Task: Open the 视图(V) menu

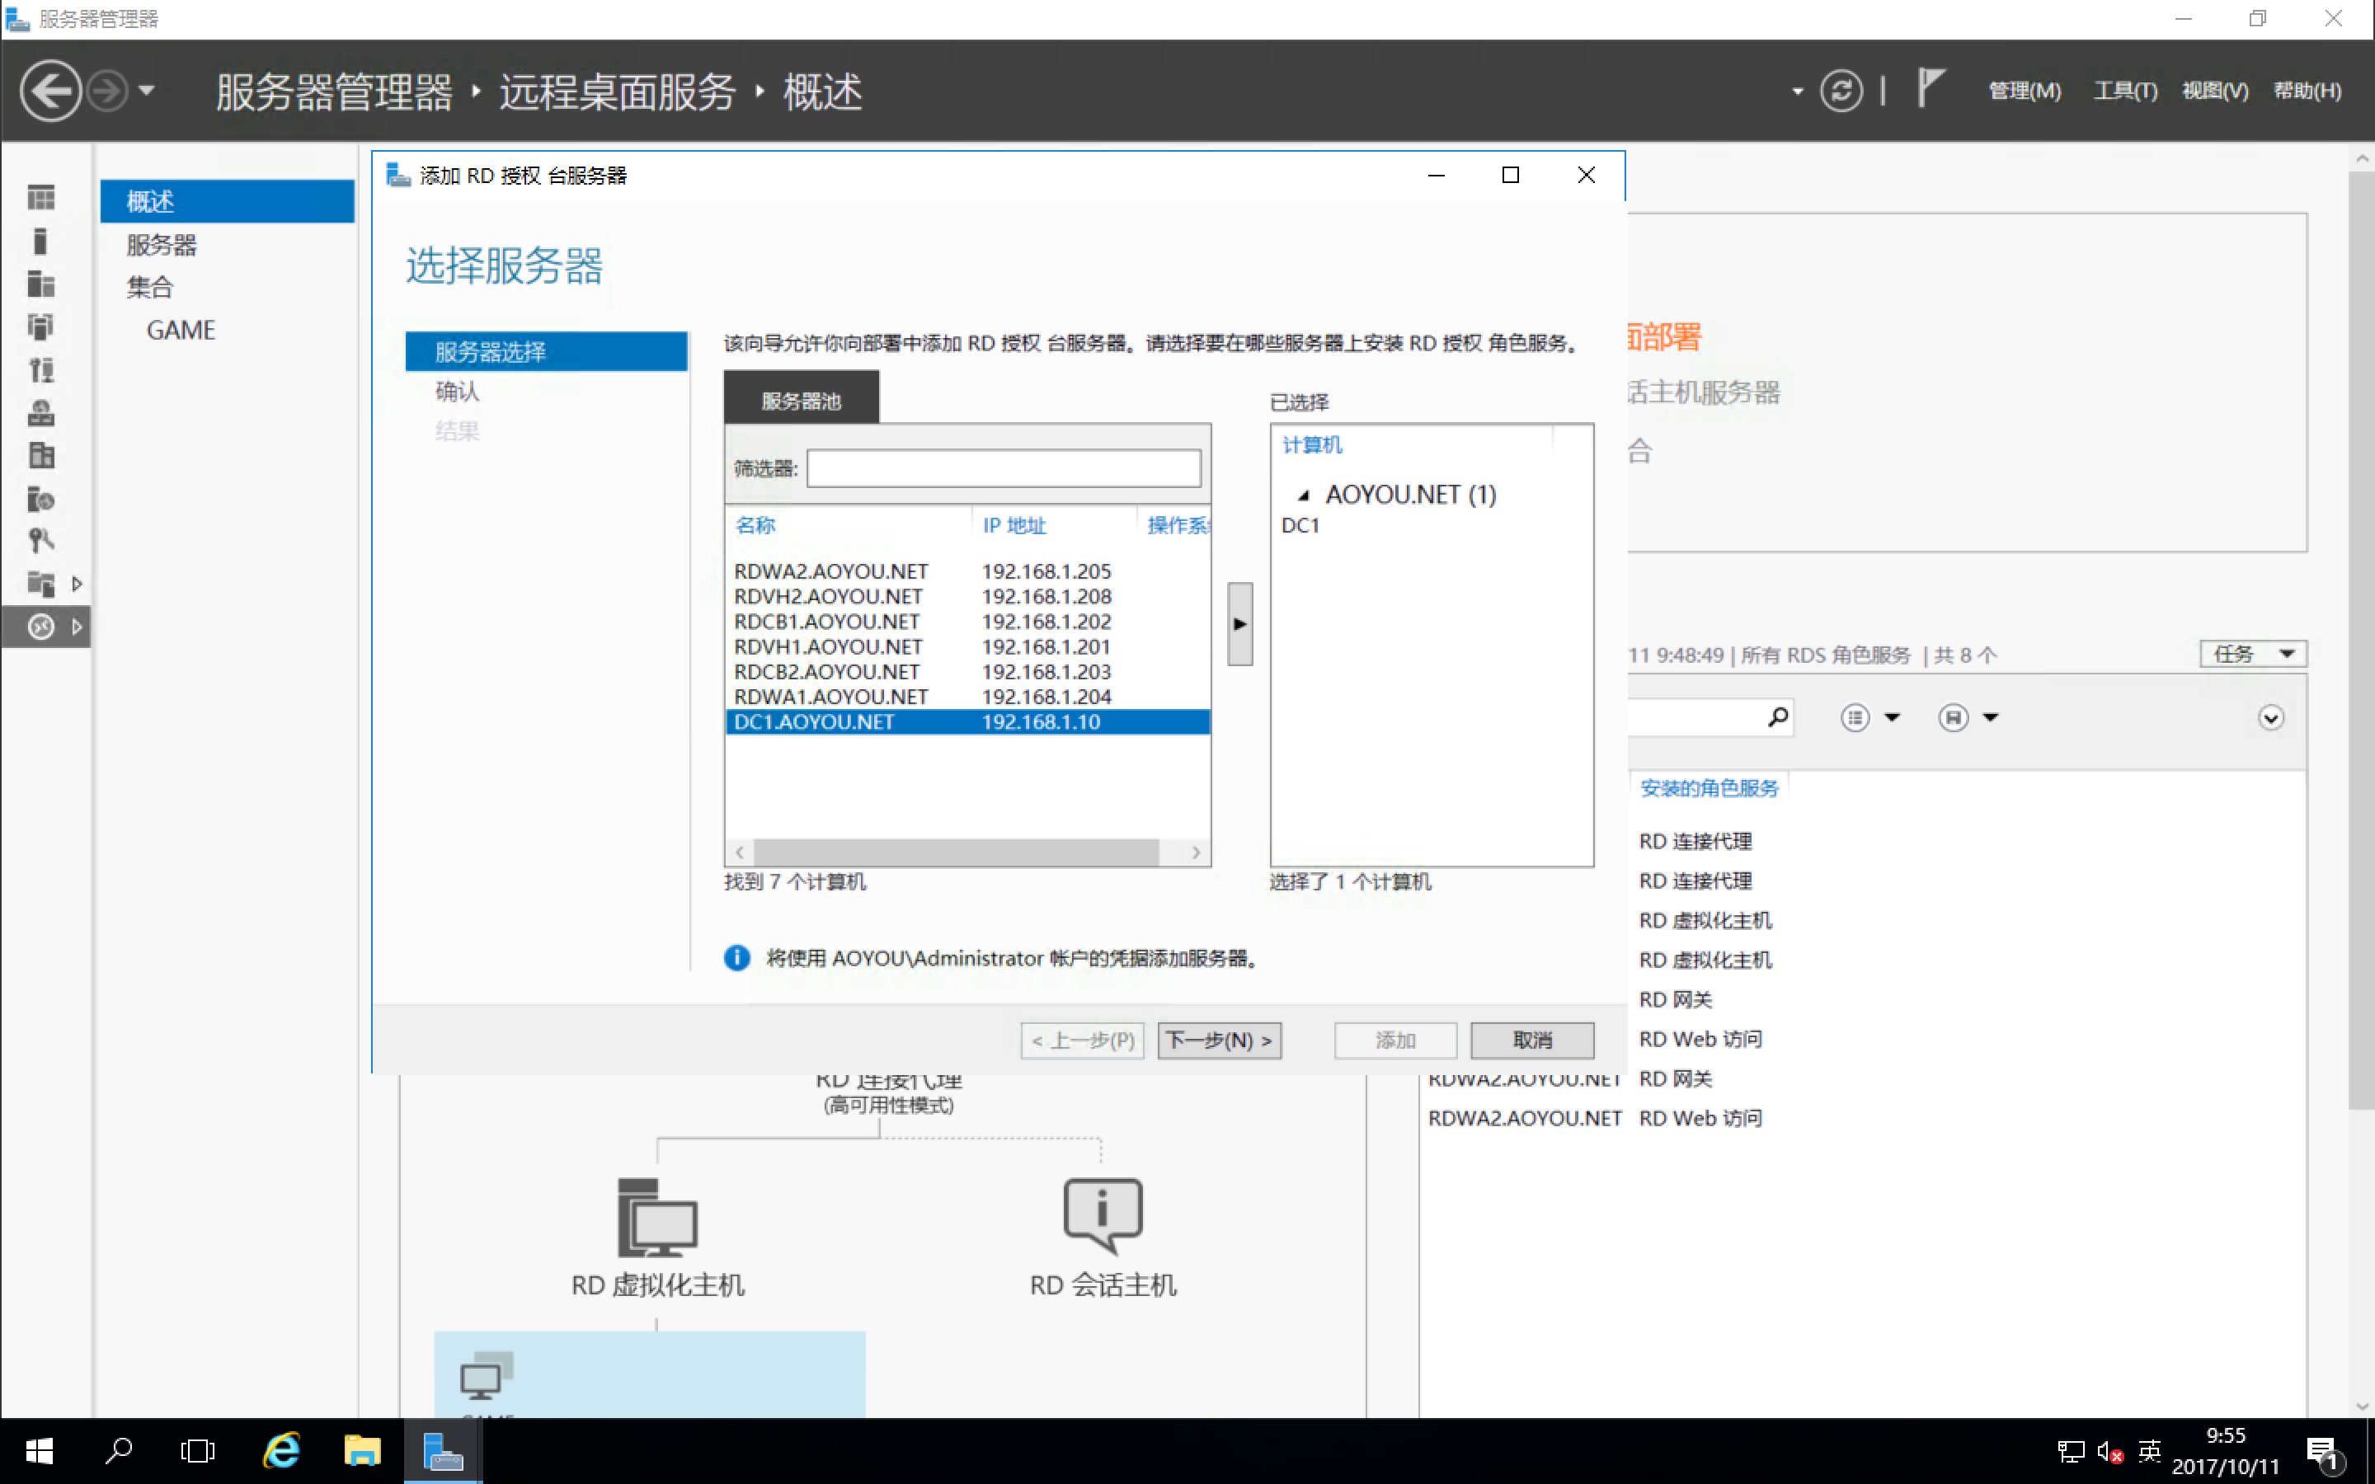Action: (x=2214, y=92)
